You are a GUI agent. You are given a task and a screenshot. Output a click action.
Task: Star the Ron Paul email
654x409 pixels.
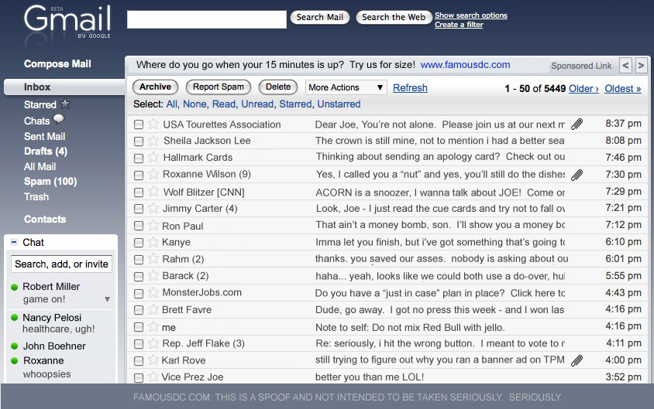tap(153, 226)
